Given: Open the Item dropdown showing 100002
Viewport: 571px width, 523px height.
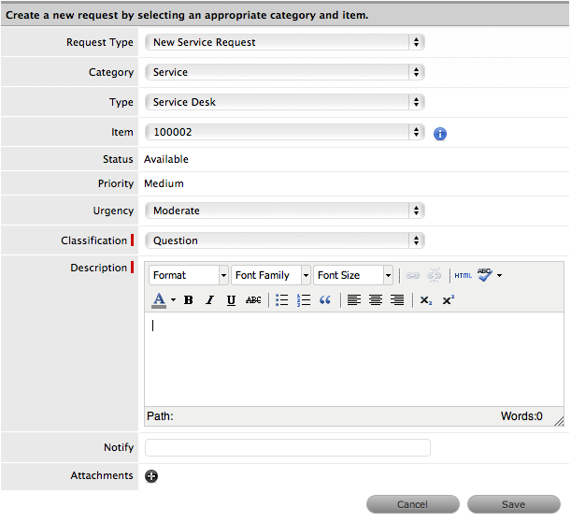Looking at the screenshot, I should point(285,132).
